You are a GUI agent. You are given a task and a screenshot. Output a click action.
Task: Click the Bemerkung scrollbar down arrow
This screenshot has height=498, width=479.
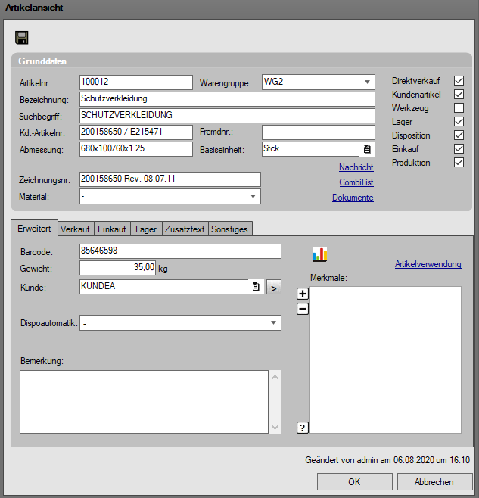pyautogui.click(x=275, y=427)
